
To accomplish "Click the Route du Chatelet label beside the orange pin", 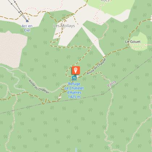I will (97, 66).
